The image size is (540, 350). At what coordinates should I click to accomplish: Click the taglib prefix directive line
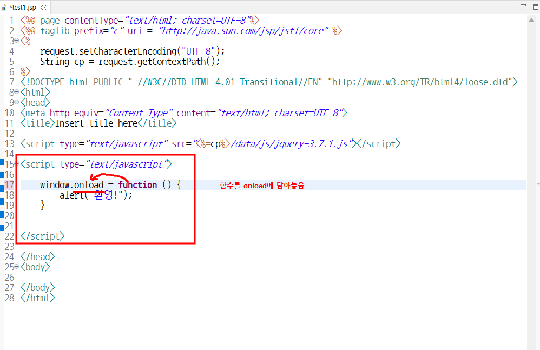click(x=181, y=31)
